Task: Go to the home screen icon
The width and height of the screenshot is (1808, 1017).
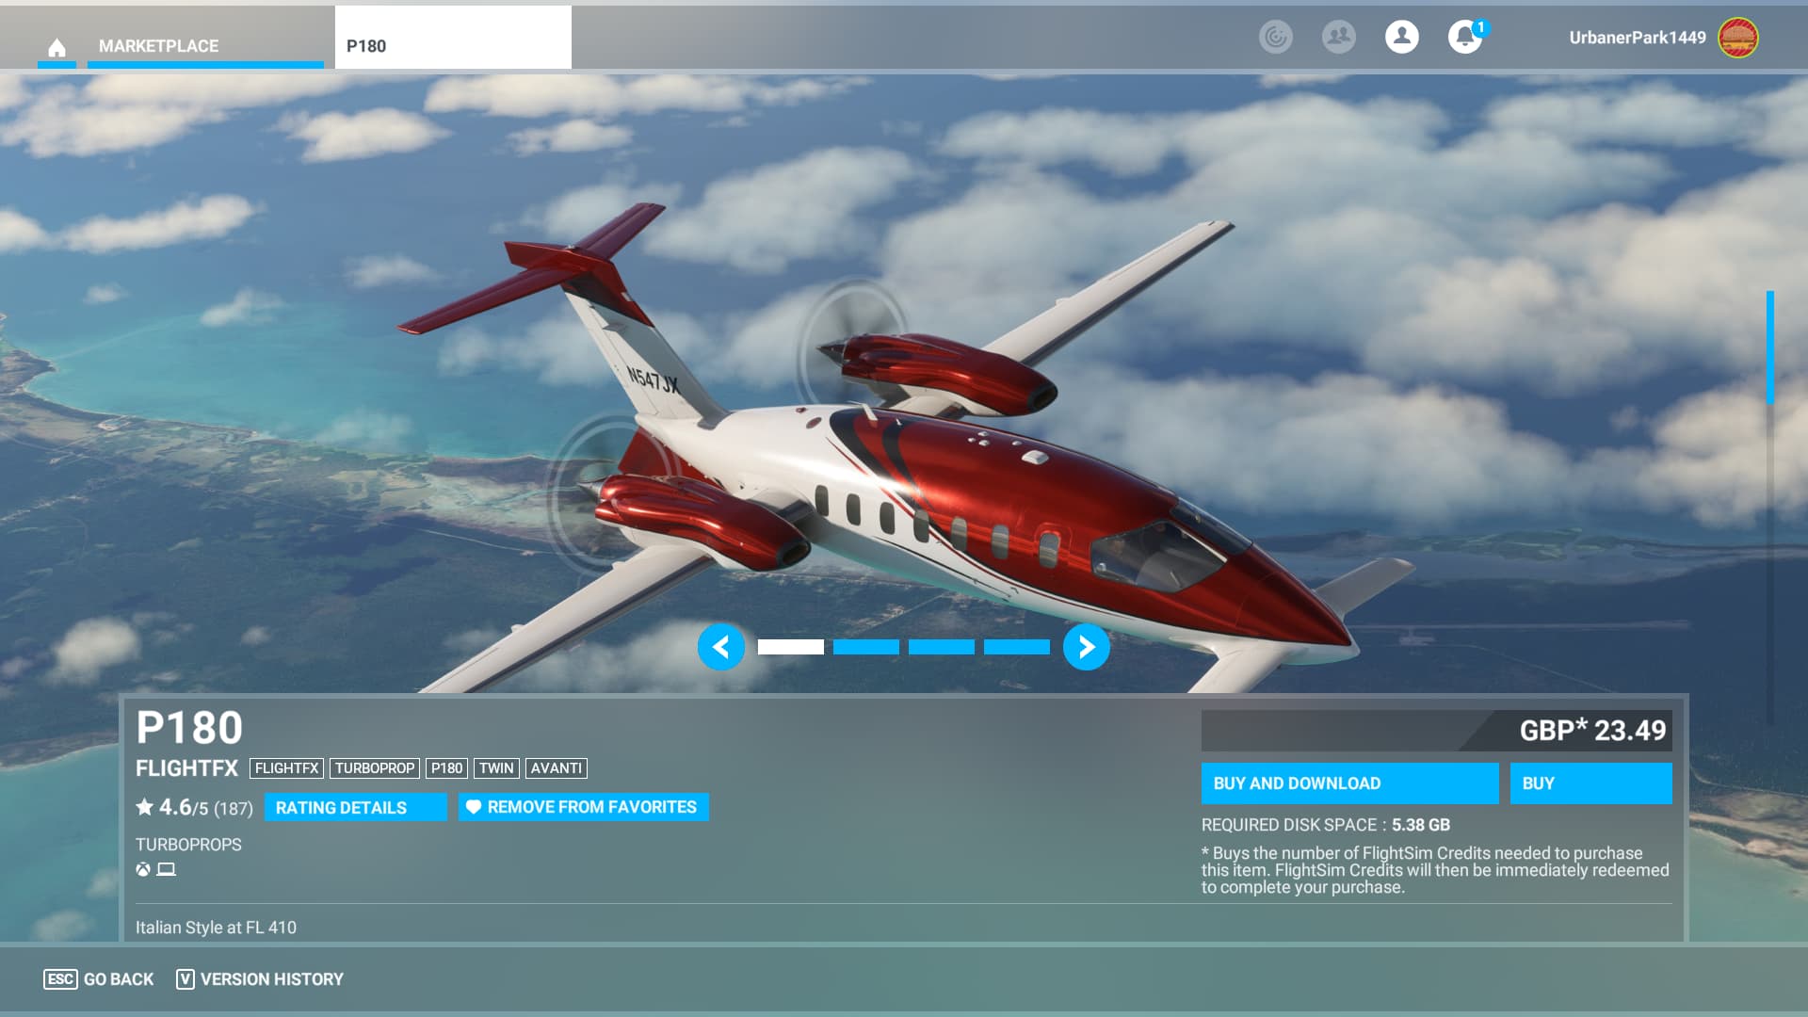Action: (x=56, y=46)
